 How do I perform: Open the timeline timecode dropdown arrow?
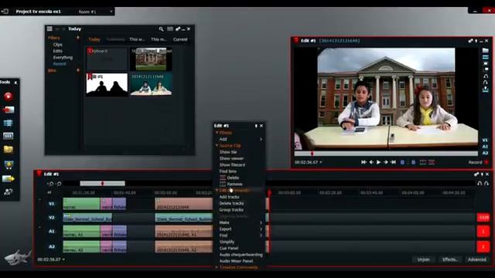[x=63, y=259]
